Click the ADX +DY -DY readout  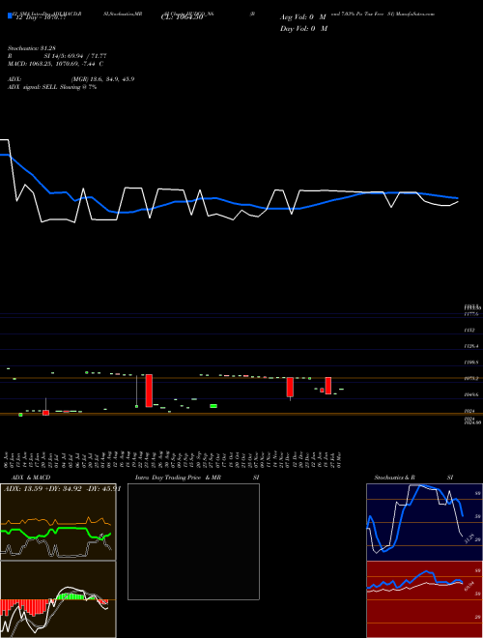pyautogui.click(x=62, y=488)
